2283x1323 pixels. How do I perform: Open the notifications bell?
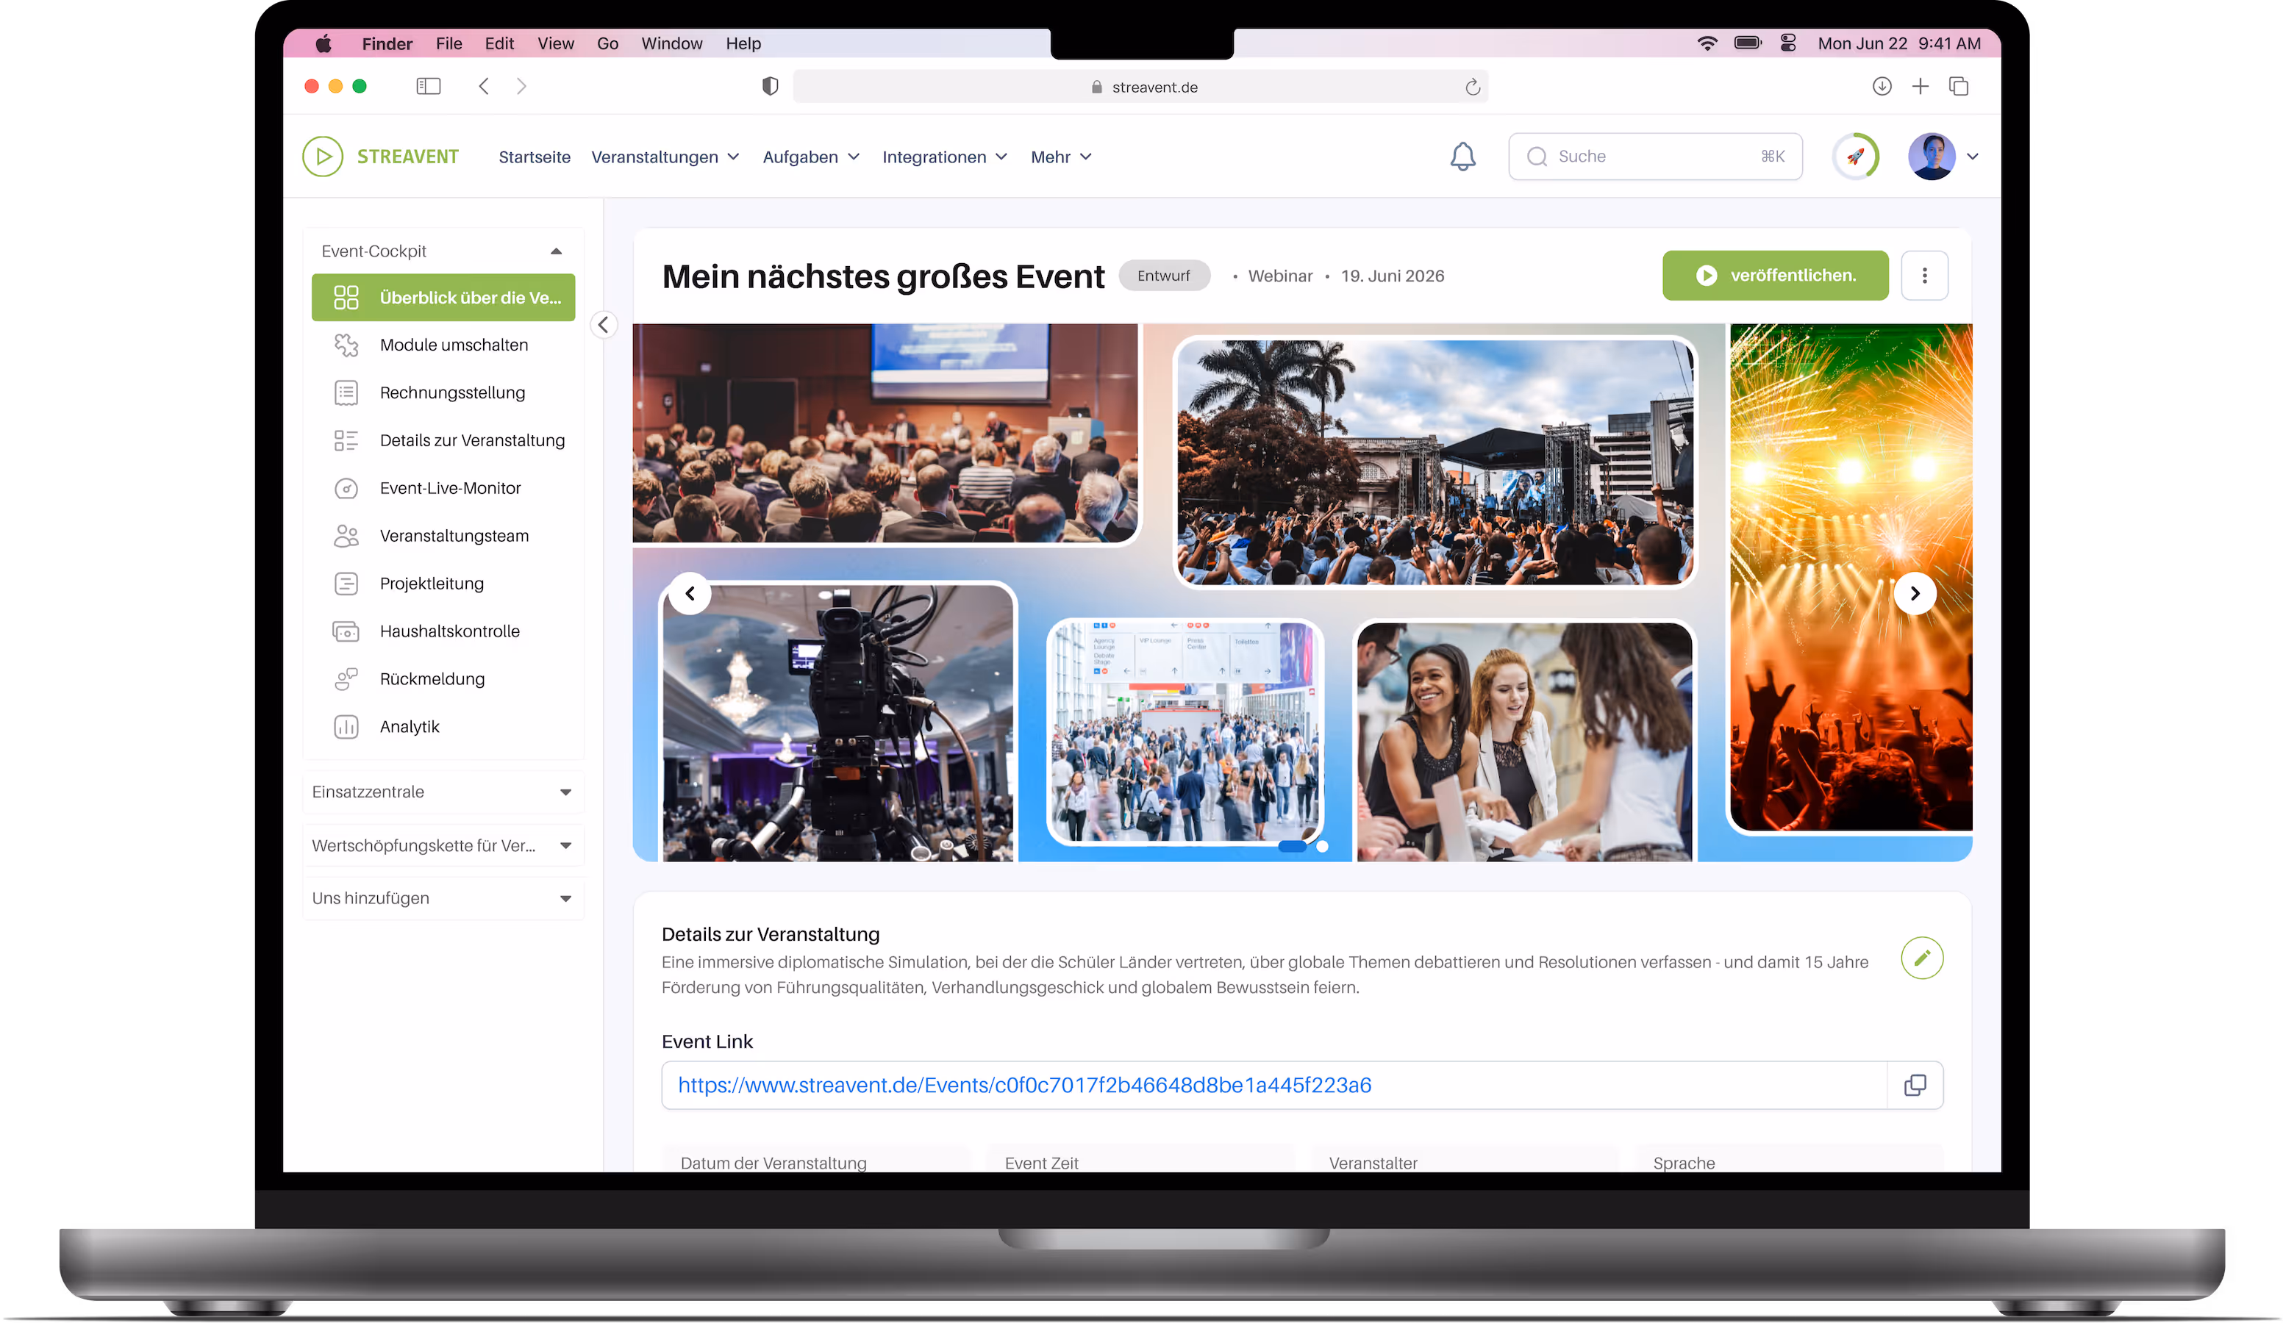click(x=1462, y=157)
